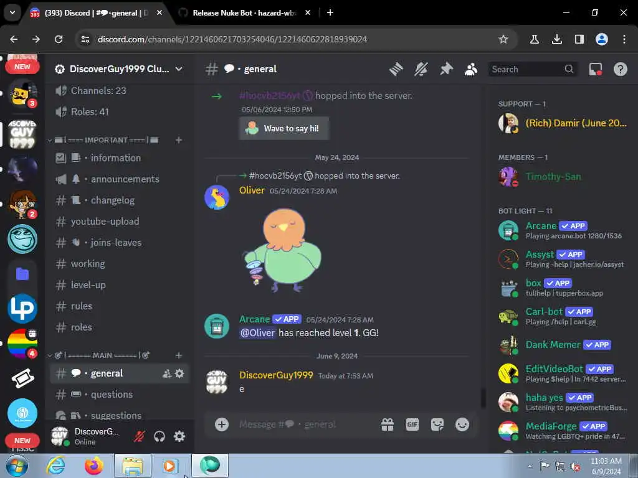Click DiscoverGuy1999 username in chat
The image size is (638, 478).
click(276, 375)
